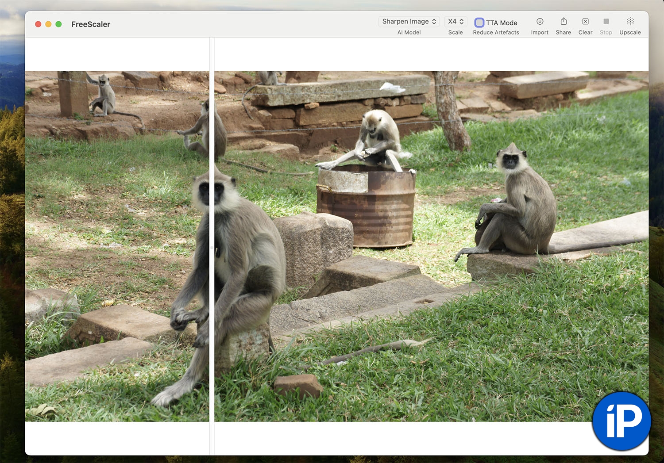
Task: Enable the TTA Mode checkbox
Action: 479,23
